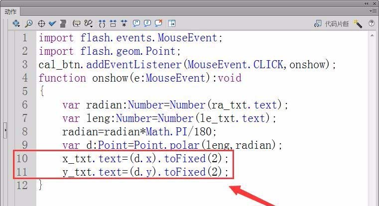Open the debug options dropdown icon
This screenshot has width=379, height=206.
tap(89, 23)
